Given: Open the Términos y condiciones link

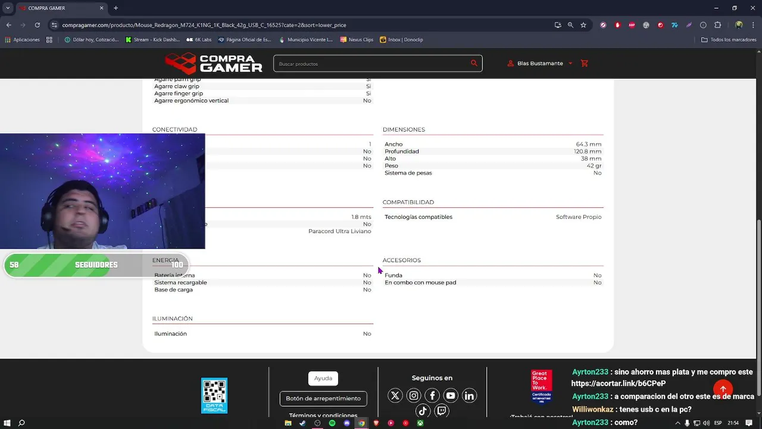Looking at the screenshot, I should coord(323,415).
